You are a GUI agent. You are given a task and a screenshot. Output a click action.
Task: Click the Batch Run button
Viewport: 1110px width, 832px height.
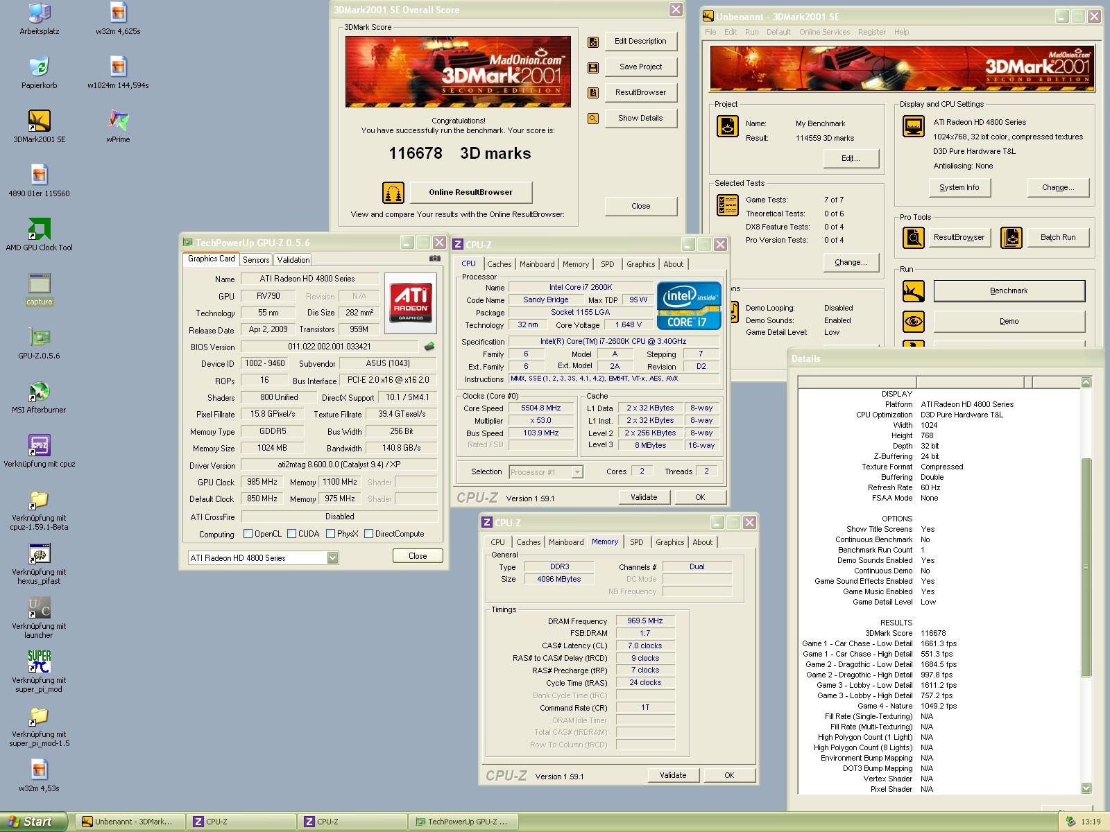pos(1057,238)
